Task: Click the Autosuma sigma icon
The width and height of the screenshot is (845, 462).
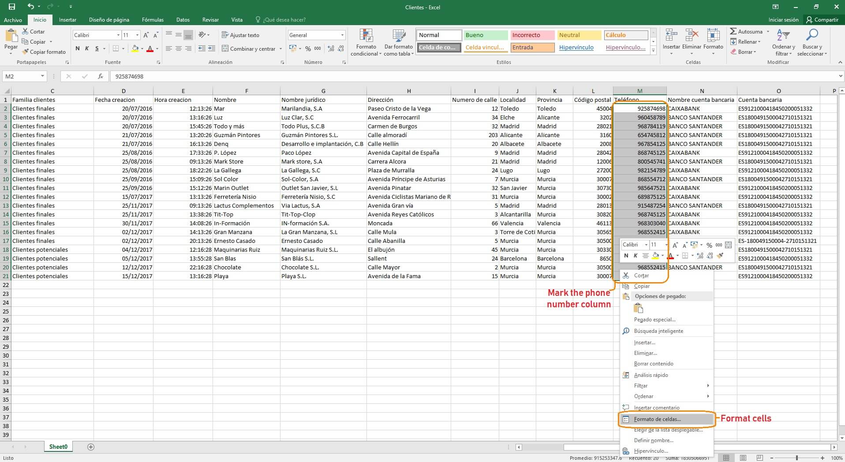Action: pyautogui.click(x=733, y=31)
